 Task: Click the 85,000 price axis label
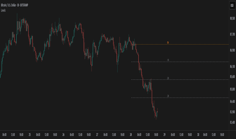(232, 89)
